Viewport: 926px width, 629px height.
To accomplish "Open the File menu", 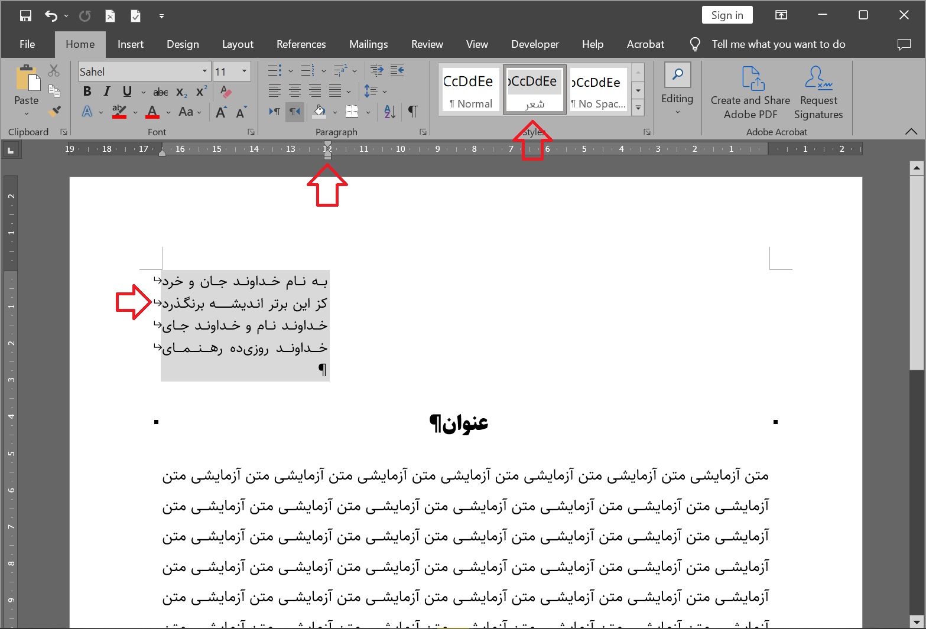I will coord(27,44).
